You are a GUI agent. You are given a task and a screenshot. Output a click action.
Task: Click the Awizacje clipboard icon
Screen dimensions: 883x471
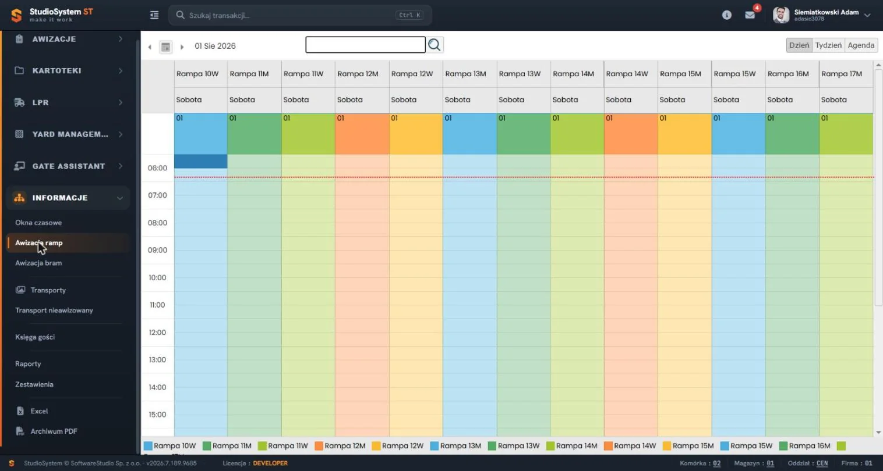point(19,39)
